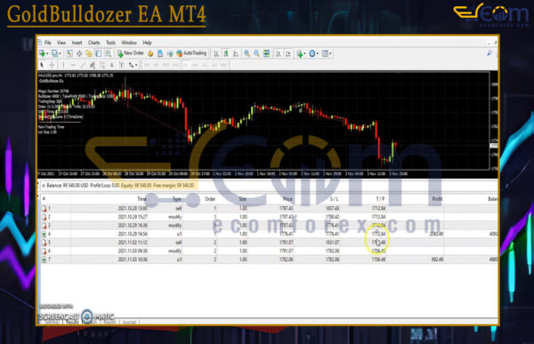Expand the Arrows tool dropdown
Viewport: 534px width, 344px height.
click(x=136, y=65)
